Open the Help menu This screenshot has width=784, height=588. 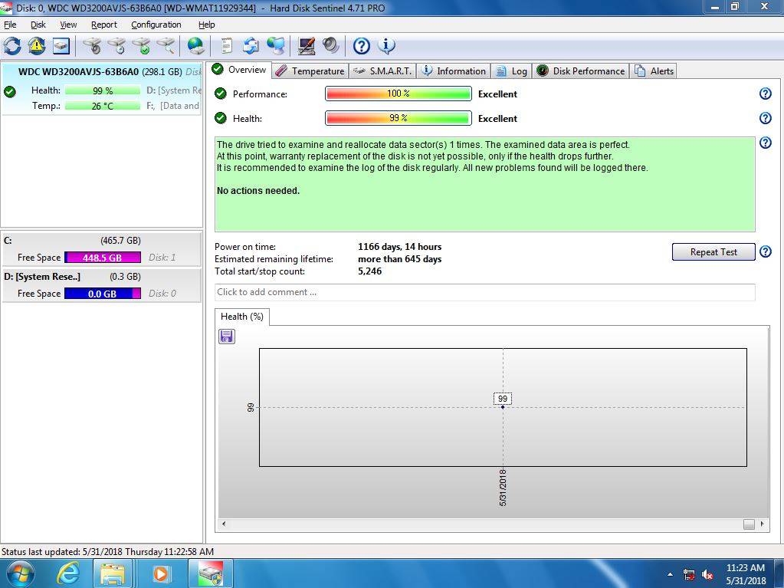(206, 25)
